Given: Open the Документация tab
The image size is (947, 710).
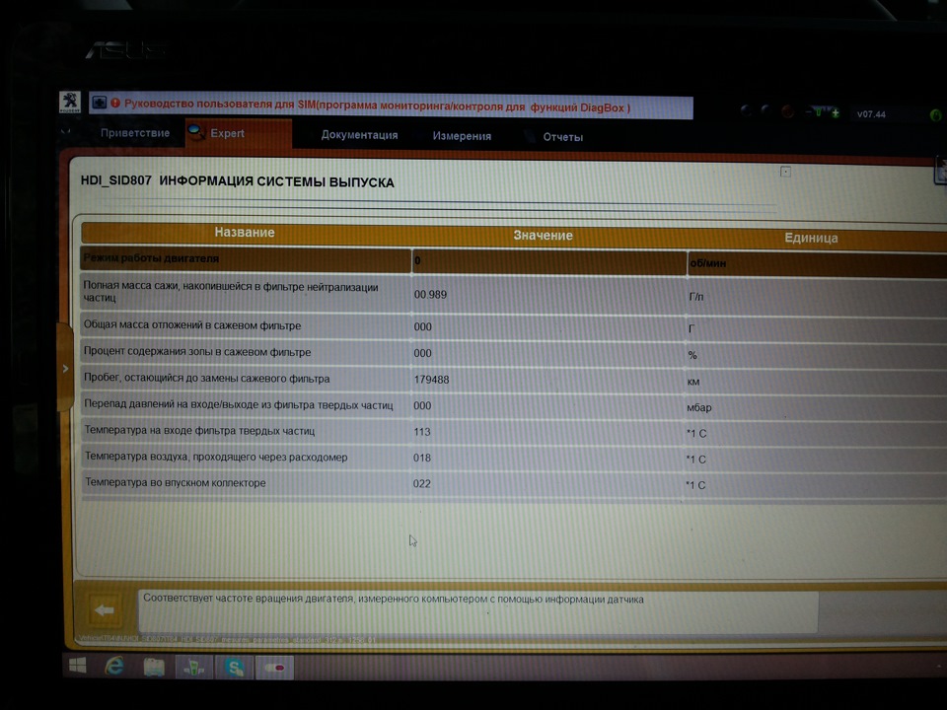Looking at the screenshot, I should 359,135.
